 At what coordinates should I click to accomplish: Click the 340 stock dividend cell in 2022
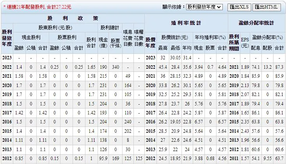pos(115,67)
